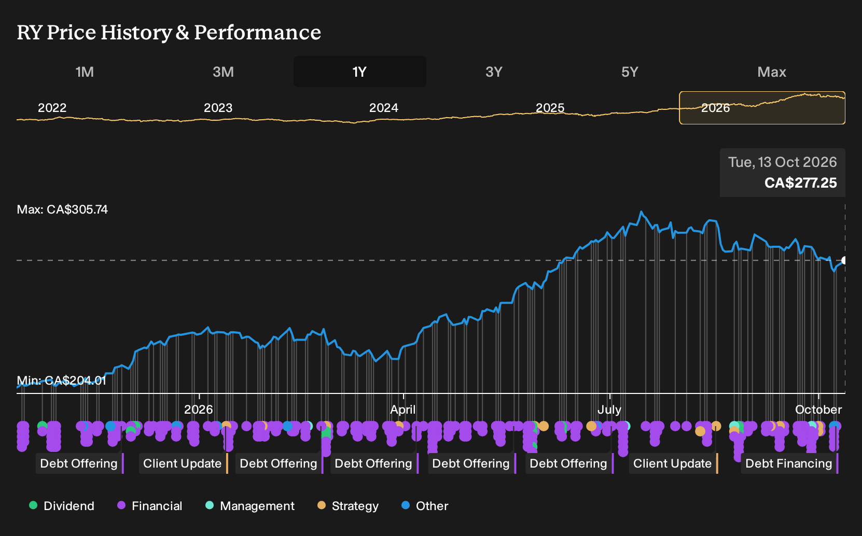Open the Client Update label nearest the 2026 axis tick
Viewport: 862px width, 536px height.
[x=183, y=463]
